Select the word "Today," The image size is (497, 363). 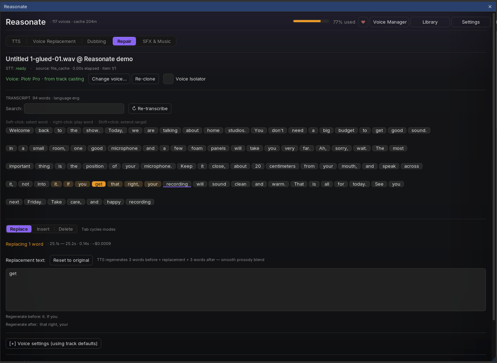(116, 131)
